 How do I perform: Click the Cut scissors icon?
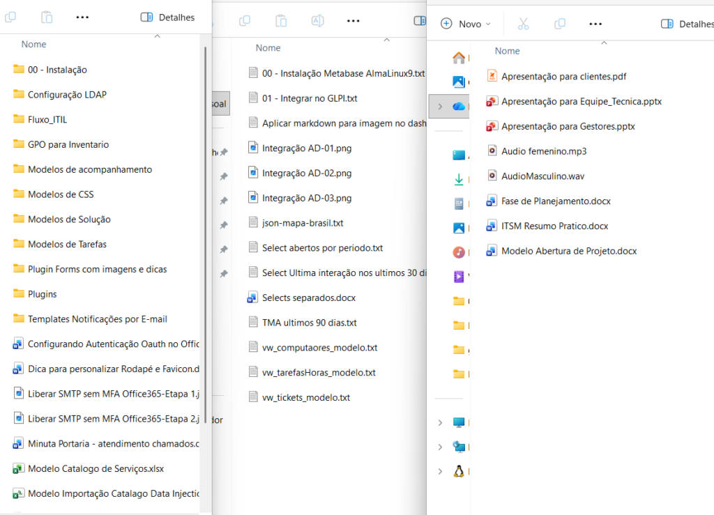pyautogui.click(x=523, y=24)
